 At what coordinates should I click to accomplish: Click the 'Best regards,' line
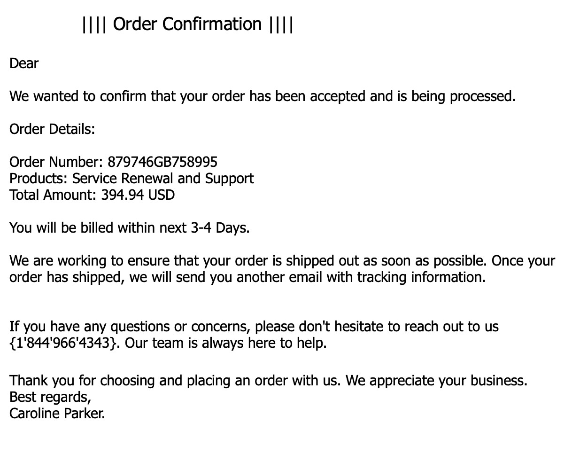[x=50, y=397]
